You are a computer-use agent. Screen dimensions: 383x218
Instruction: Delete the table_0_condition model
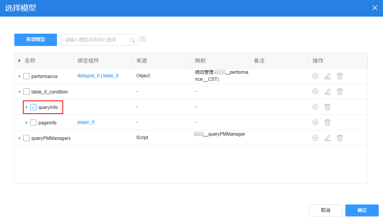[340, 91]
